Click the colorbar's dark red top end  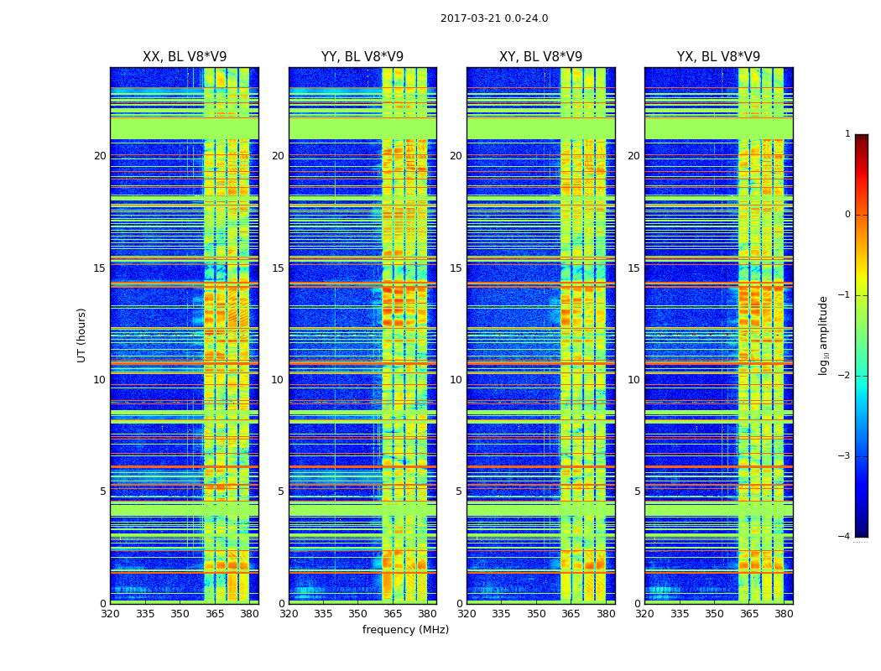[862, 138]
